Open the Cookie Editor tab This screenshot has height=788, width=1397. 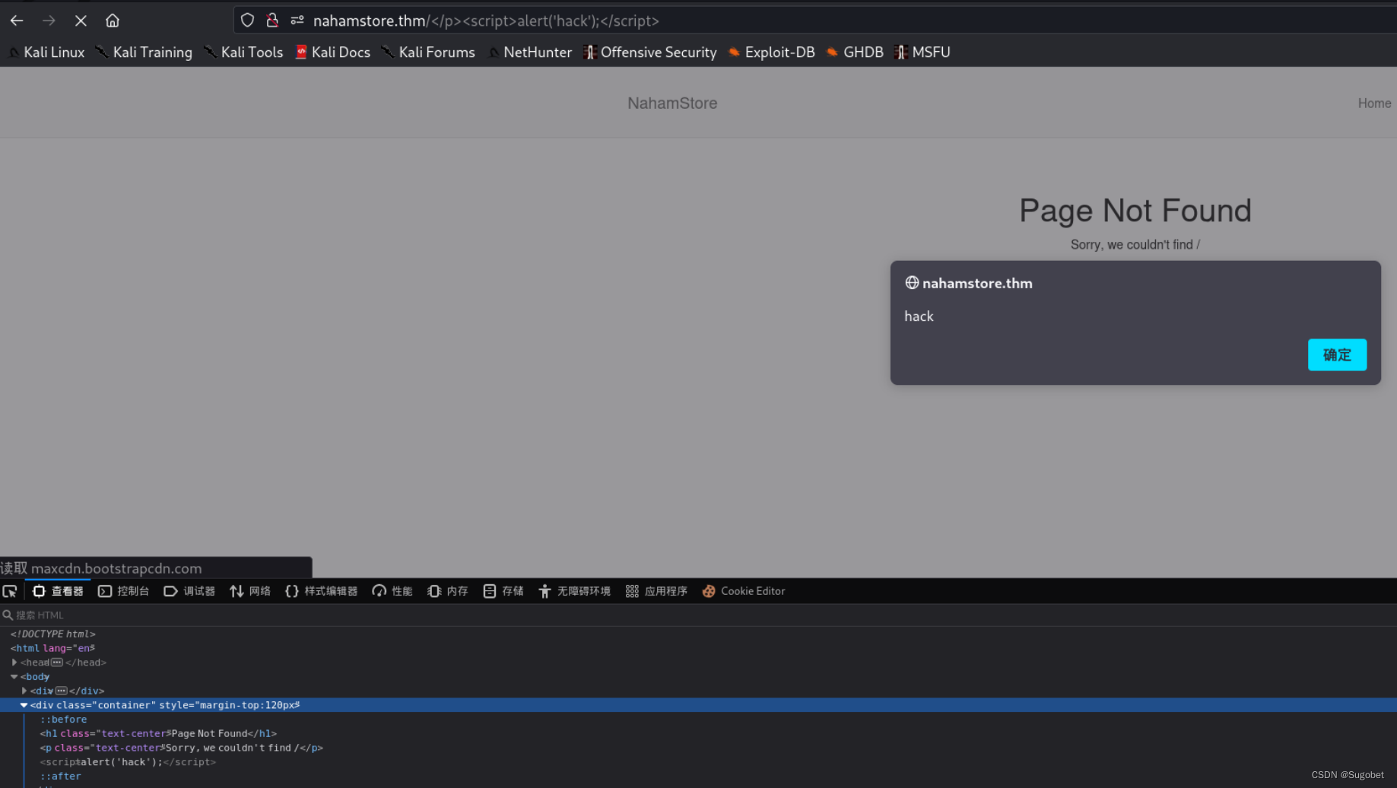pos(744,591)
